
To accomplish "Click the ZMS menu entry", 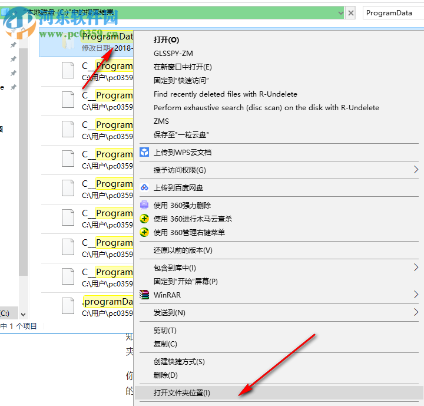I will click(x=161, y=121).
